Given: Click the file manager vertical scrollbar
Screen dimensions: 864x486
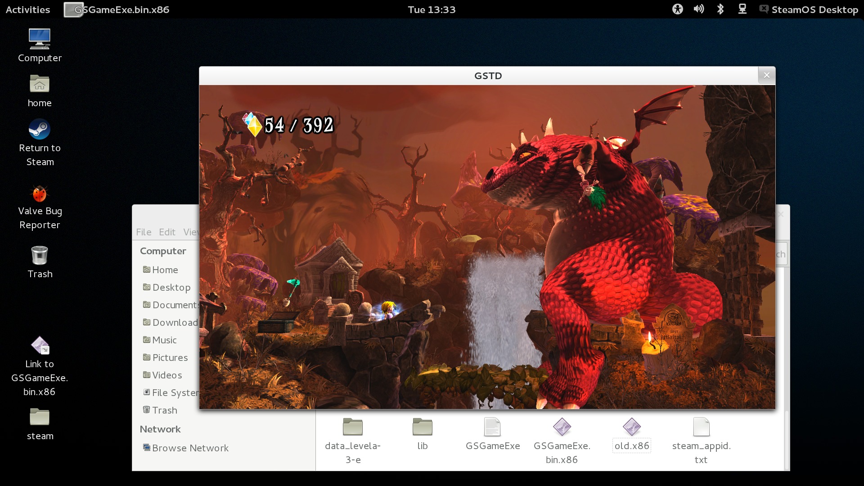Looking at the screenshot, I should tap(786, 440).
